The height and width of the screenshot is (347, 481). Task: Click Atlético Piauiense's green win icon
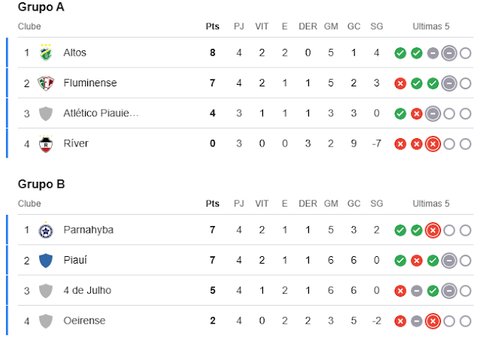(401, 113)
